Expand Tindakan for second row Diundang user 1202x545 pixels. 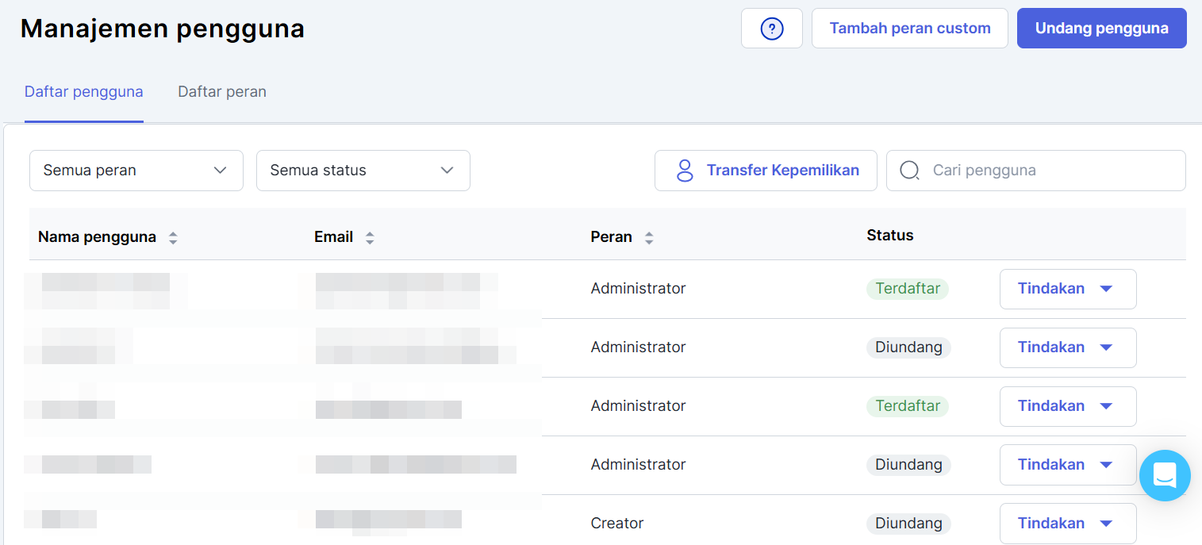coord(1067,347)
